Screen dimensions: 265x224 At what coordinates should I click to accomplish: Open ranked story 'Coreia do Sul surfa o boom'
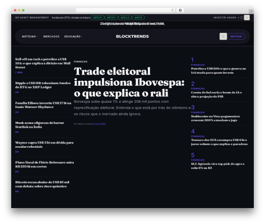(216, 94)
